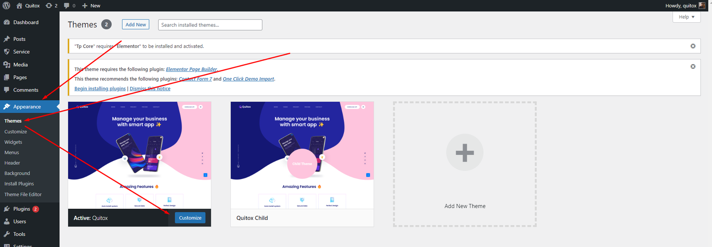The width and height of the screenshot is (712, 247).
Task: Click Begin installing plugins link
Action: tap(100, 89)
